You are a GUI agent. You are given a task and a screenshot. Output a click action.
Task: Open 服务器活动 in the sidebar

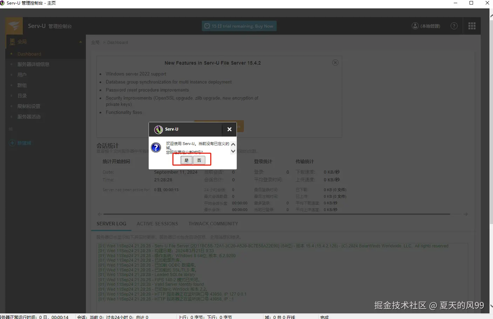(x=29, y=117)
